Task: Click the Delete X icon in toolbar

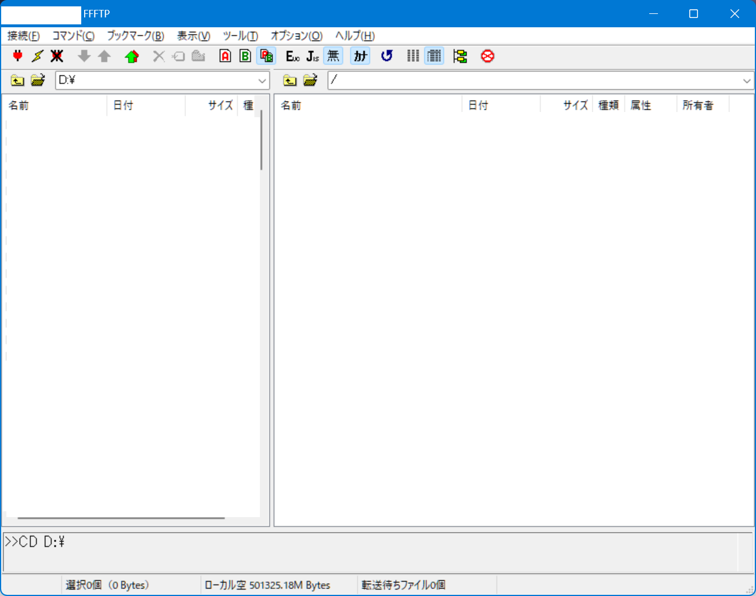Action: (159, 56)
